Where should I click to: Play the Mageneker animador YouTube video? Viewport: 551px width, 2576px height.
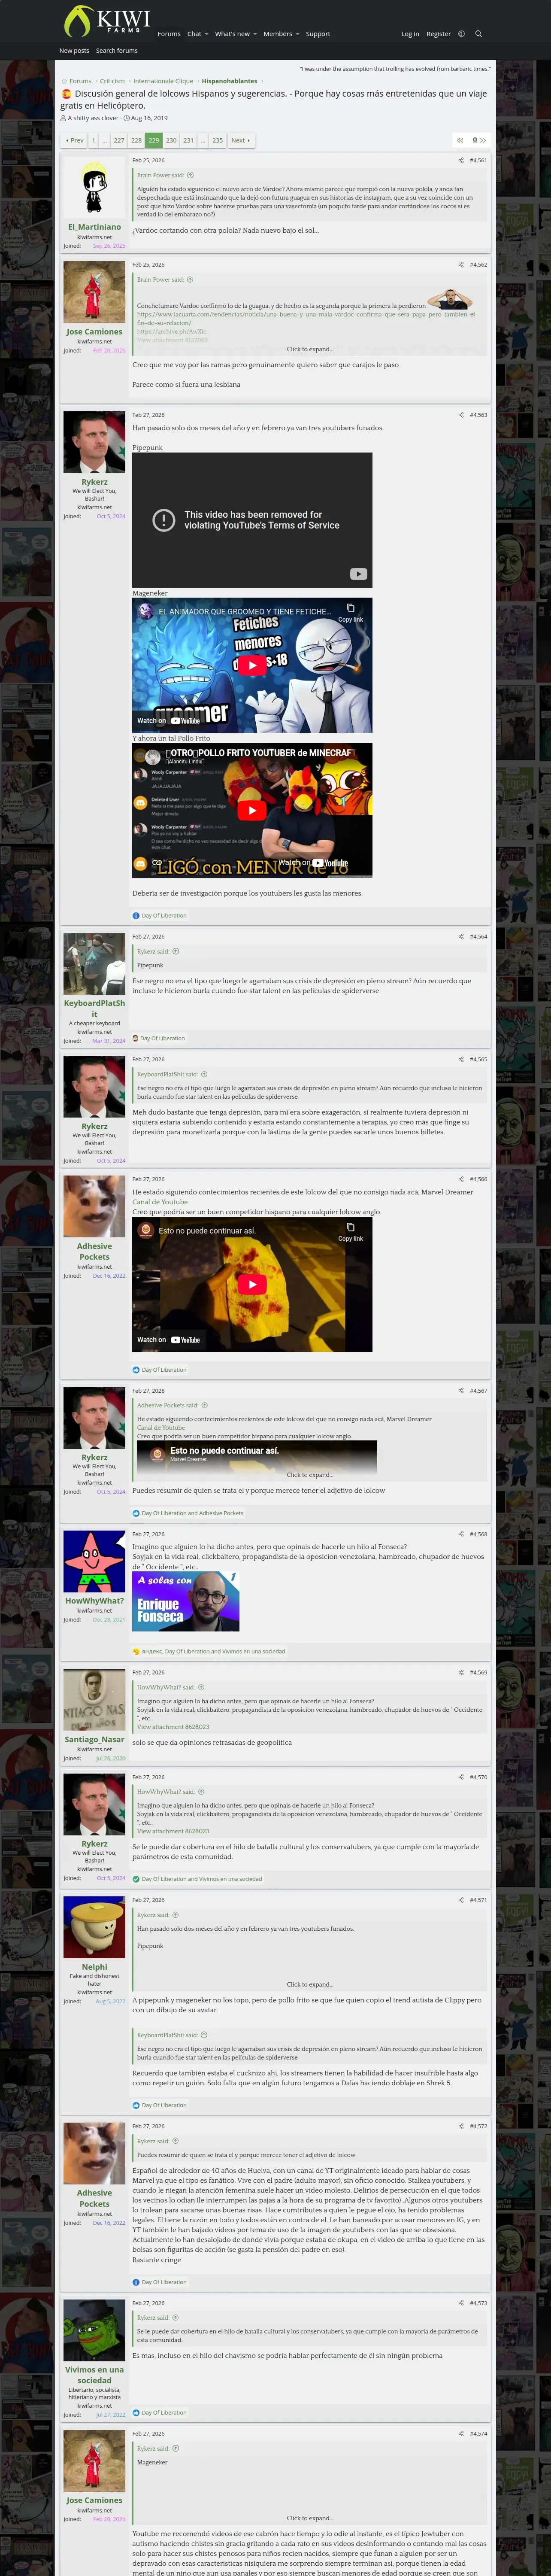coord(252,665)
